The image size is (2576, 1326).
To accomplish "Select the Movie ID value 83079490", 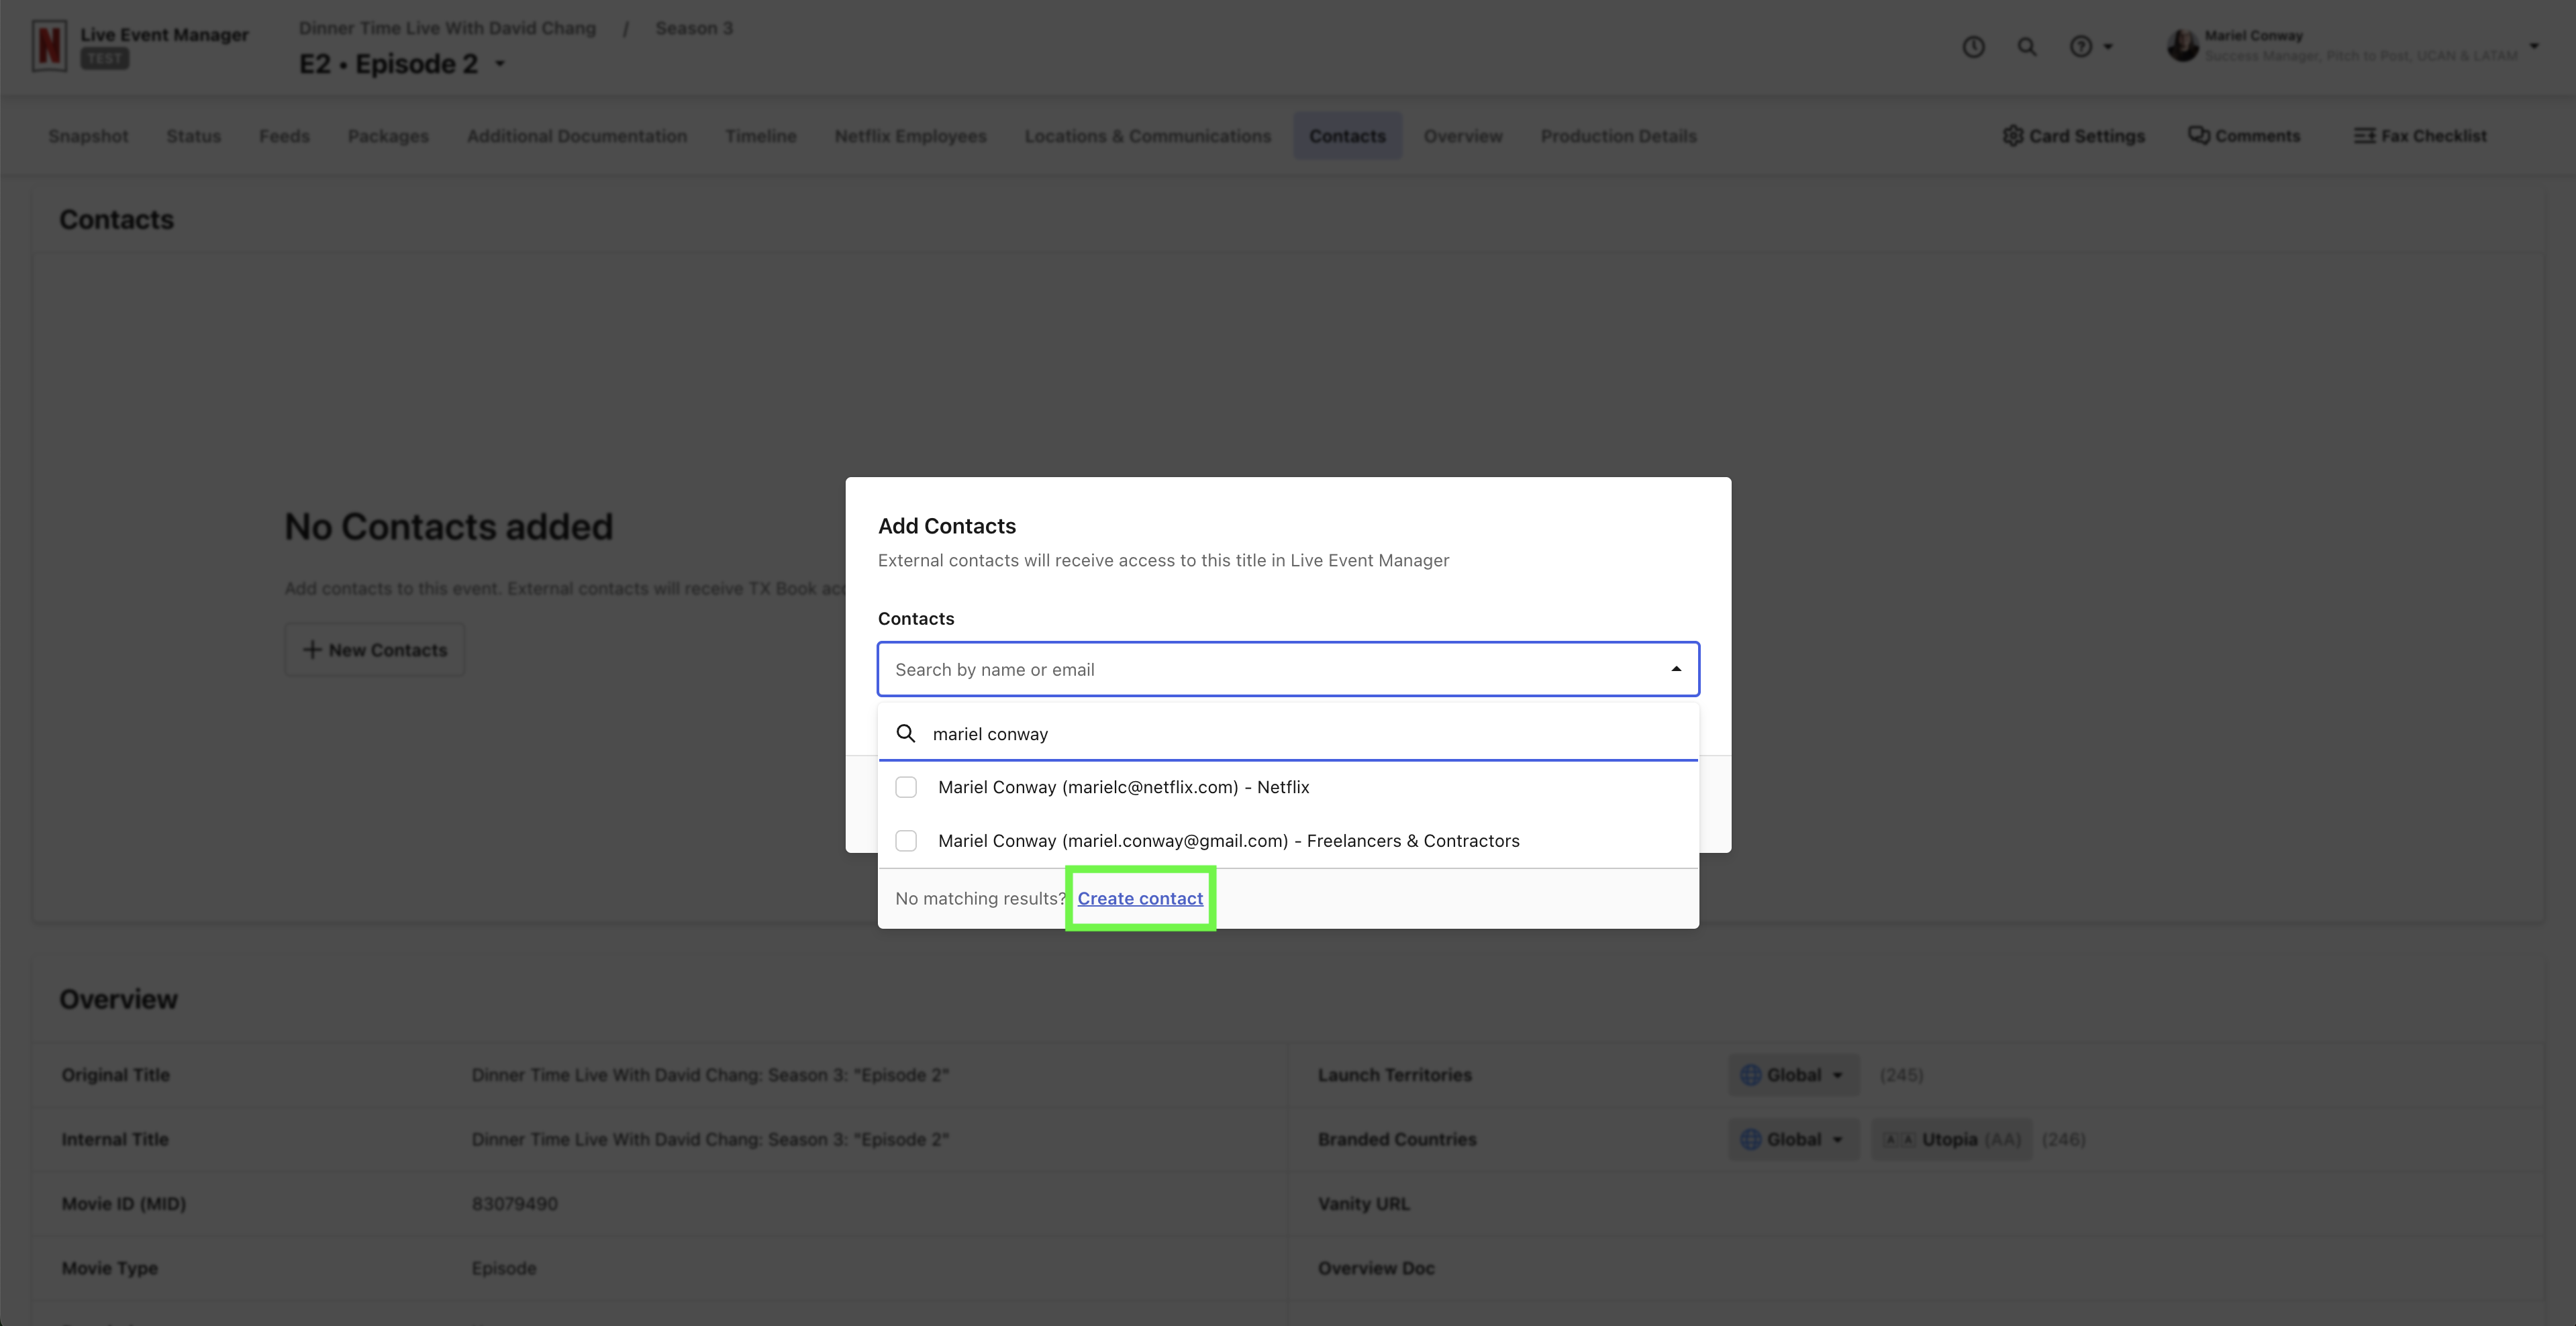I will [x=515, y=1203].
